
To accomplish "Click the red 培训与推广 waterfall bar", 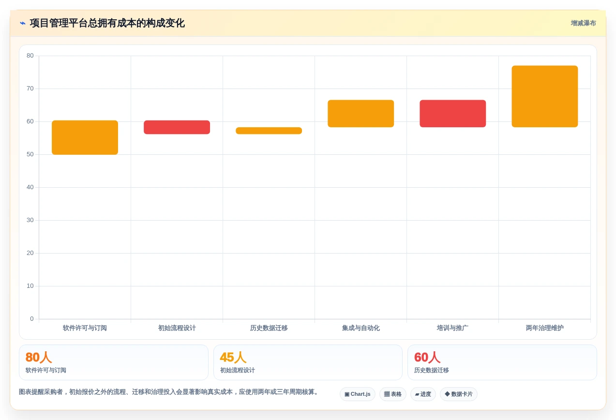I will 452,114.
